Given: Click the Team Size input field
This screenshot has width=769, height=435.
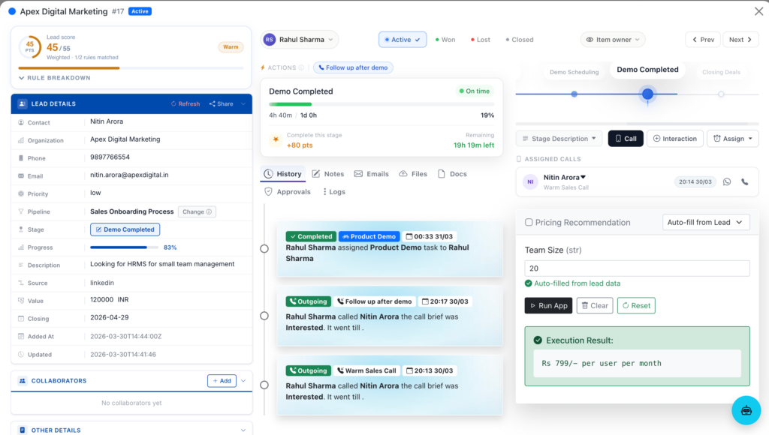Looking at the screenshot, I should (637, 268).
